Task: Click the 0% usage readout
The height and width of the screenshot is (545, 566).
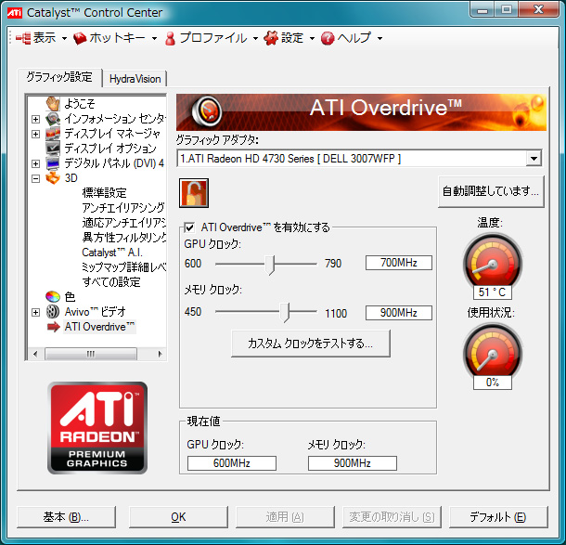Action: (493, 383)
